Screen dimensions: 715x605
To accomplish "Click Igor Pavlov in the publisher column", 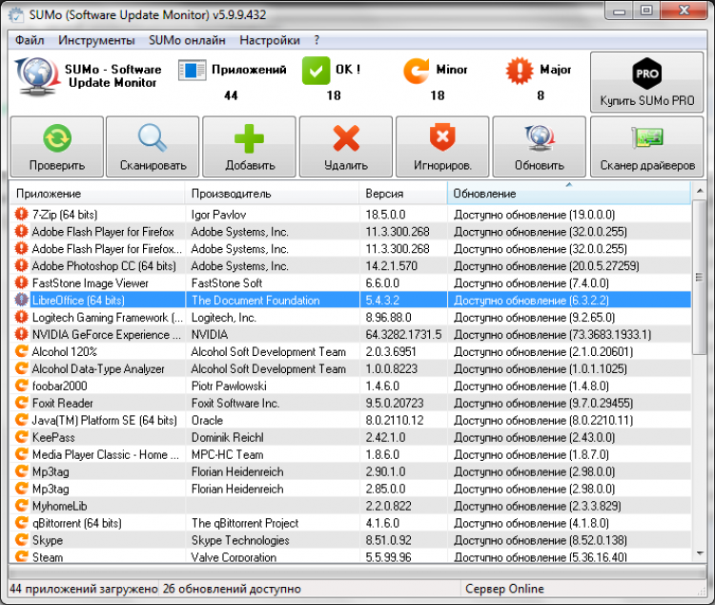I will click(x=218, y=214).
